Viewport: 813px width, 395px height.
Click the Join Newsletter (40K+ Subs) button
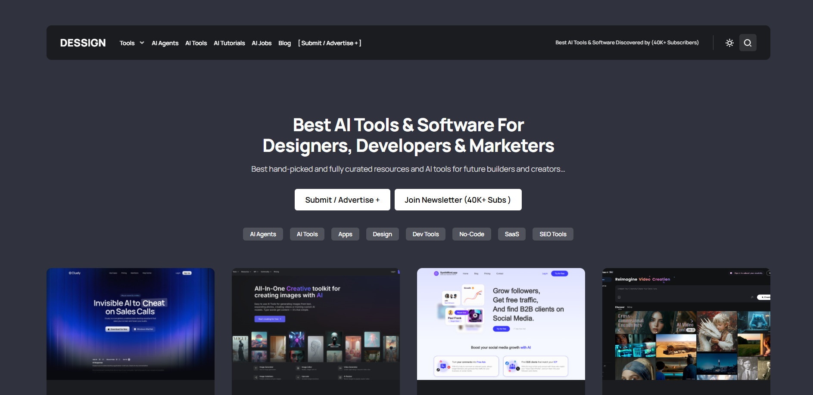pos(458,199)
